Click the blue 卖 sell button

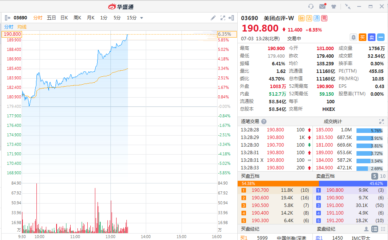[372, 37]
